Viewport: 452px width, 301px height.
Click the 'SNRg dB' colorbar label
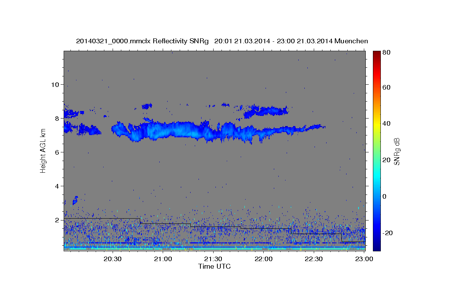pos(397,151)
